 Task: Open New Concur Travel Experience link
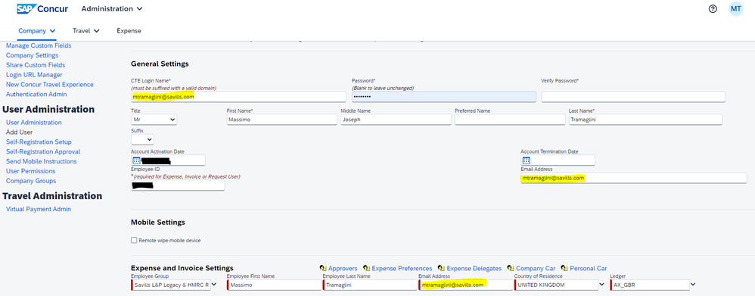[x=50, y=84]
